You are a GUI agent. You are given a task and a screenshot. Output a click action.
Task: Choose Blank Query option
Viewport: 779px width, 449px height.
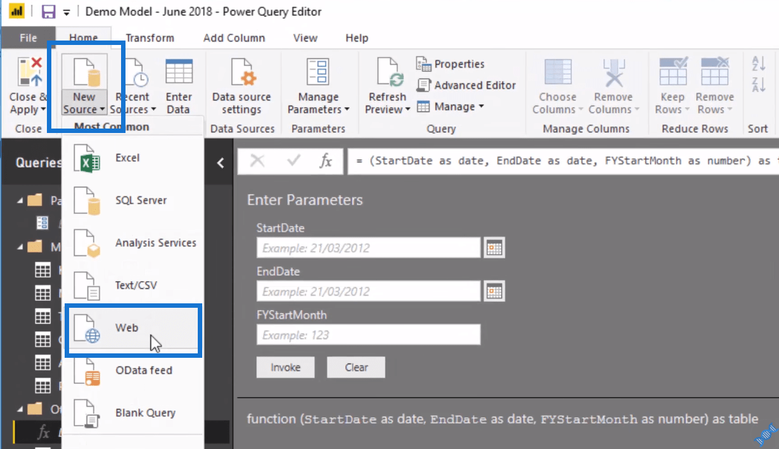tap(133, 413)
